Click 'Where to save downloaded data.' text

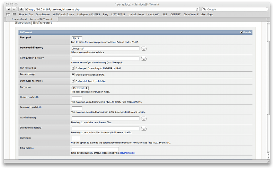click(x=88, y=52)
